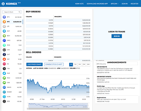Select the 1D chart range
The image size is (141, 111).
pos(71,65)
